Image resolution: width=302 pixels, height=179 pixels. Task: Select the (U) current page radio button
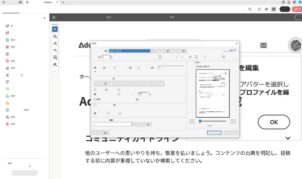115,68
